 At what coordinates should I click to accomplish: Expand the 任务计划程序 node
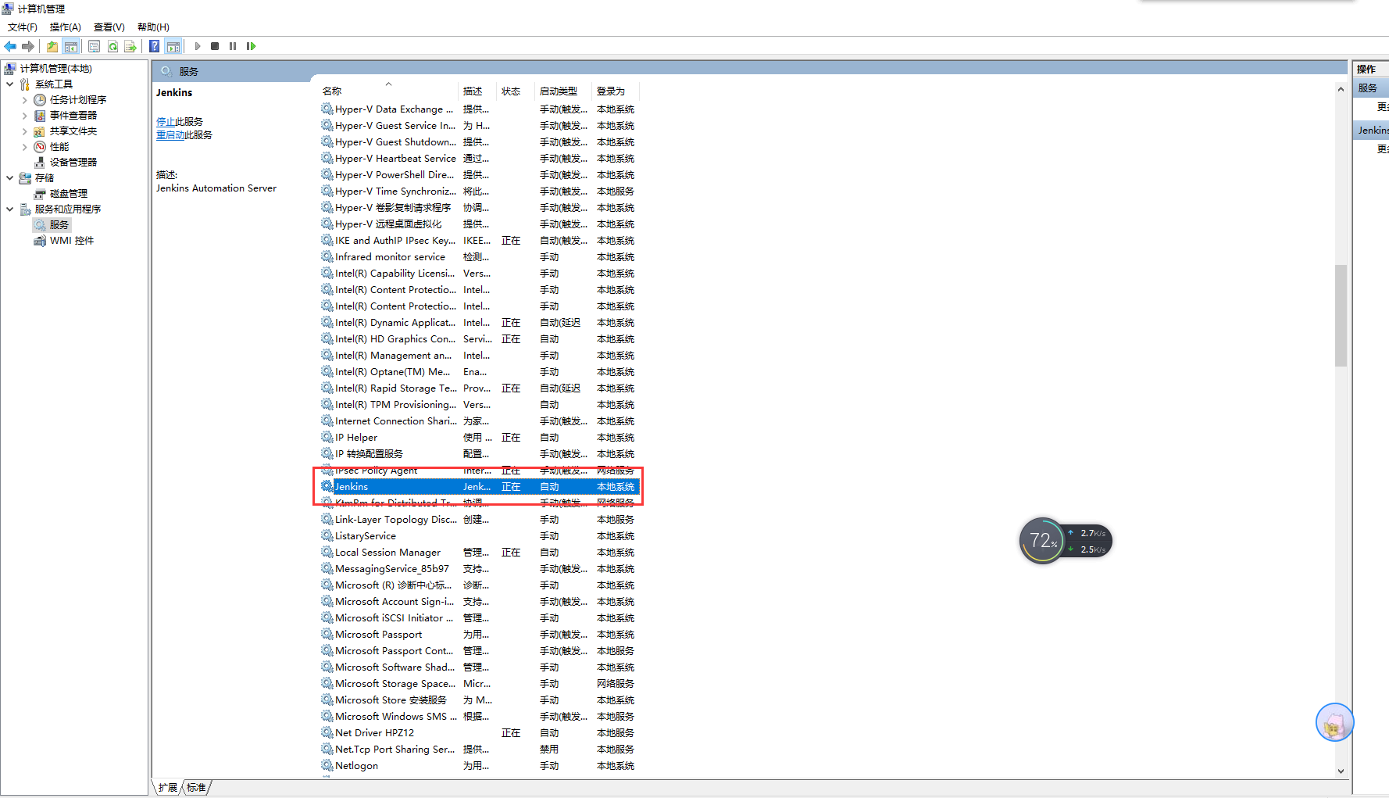pyautogui.click(x=24, y=100)
